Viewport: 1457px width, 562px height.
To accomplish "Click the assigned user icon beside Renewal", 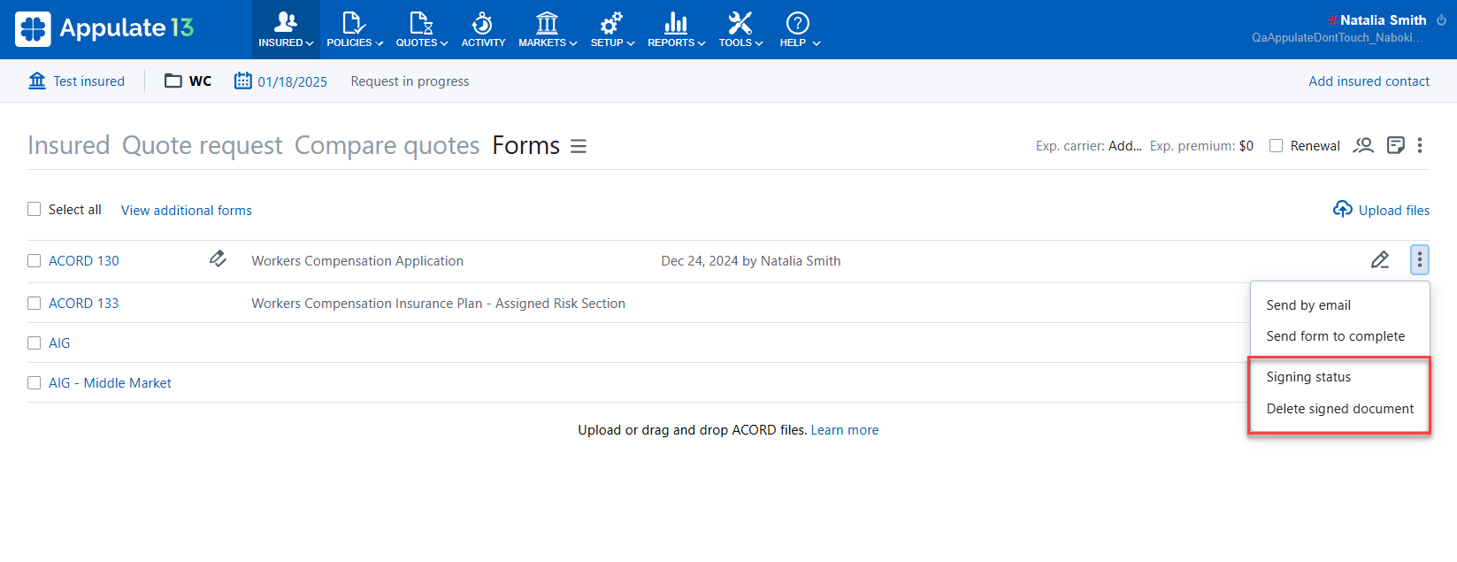I will pos(1363,145).
